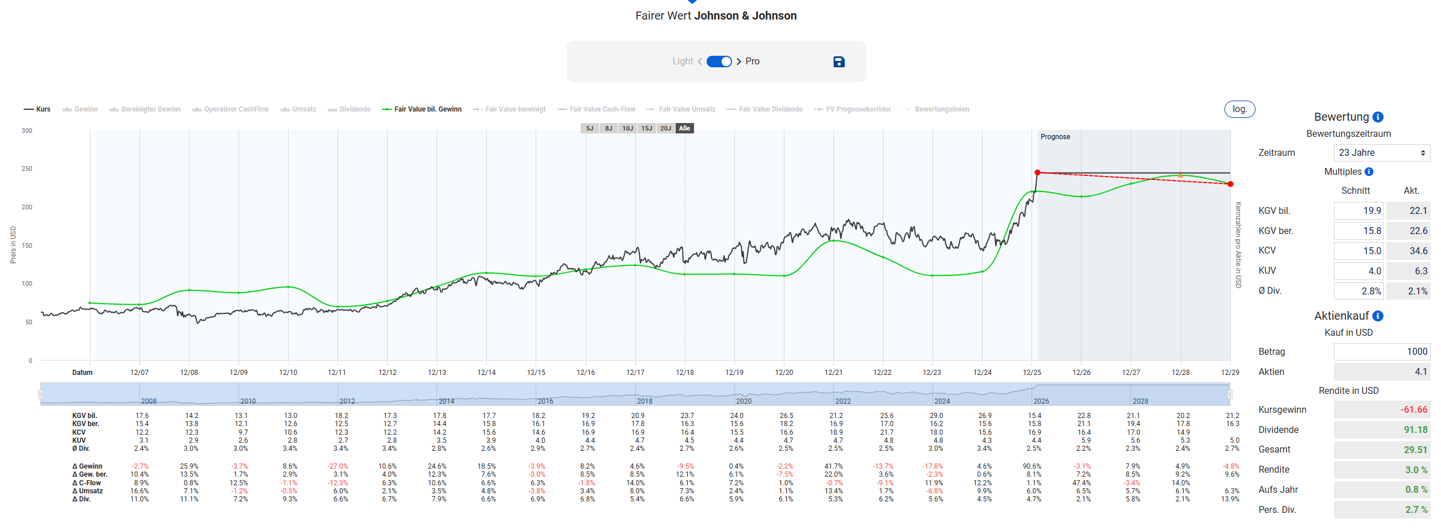This screenshot has height=529, width=1441.
Task: Click the Multiples info icon
Action: pos(1369,172)
